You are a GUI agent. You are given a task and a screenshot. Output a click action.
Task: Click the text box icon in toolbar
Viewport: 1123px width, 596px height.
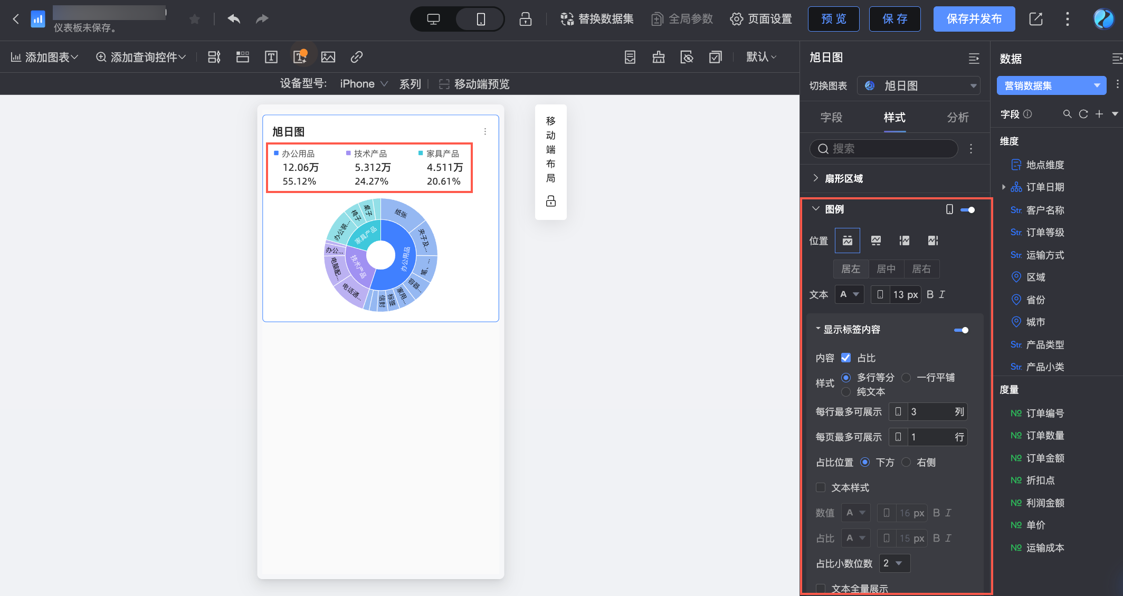pyautogui.click(x=271, y=57)
